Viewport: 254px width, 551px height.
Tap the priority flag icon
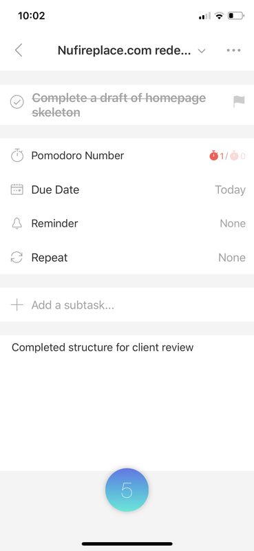239,102
